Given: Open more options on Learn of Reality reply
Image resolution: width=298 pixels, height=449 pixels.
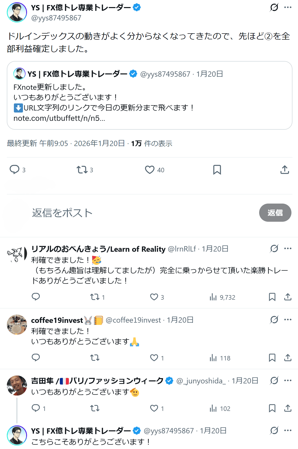Looking at the screenshot, I should pyautogui.click(x=288, y=248).
